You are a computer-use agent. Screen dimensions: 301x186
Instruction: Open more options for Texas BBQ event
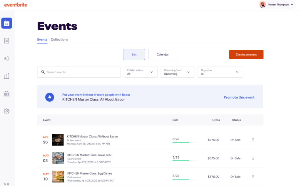[253, 158]
